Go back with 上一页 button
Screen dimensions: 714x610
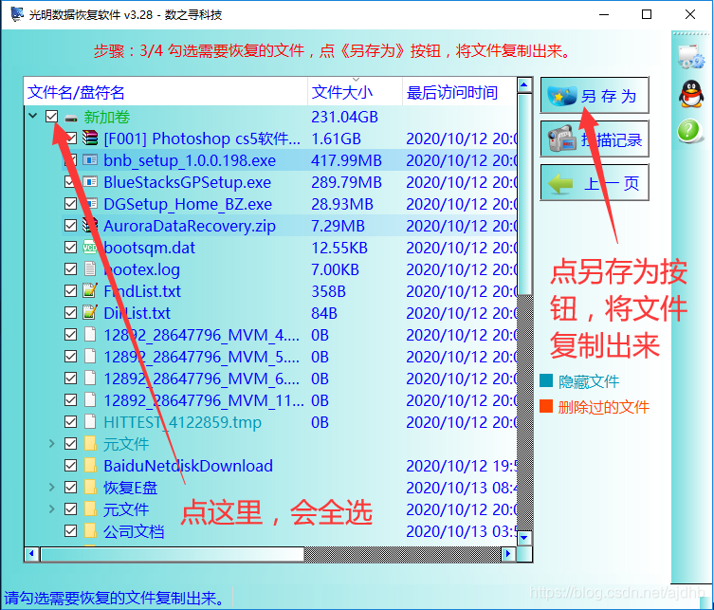coord(595,183)
